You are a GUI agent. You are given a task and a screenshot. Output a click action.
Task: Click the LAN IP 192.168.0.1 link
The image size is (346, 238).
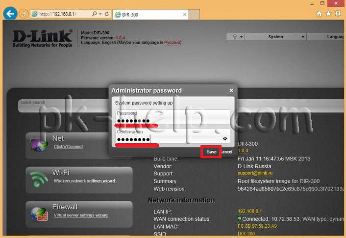coord(250,211)
